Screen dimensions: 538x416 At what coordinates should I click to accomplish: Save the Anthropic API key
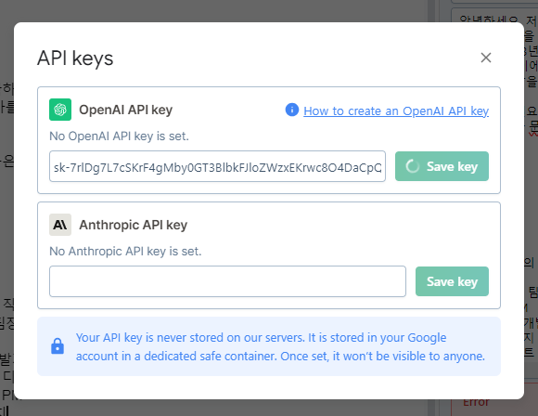[x=452, y=281]
